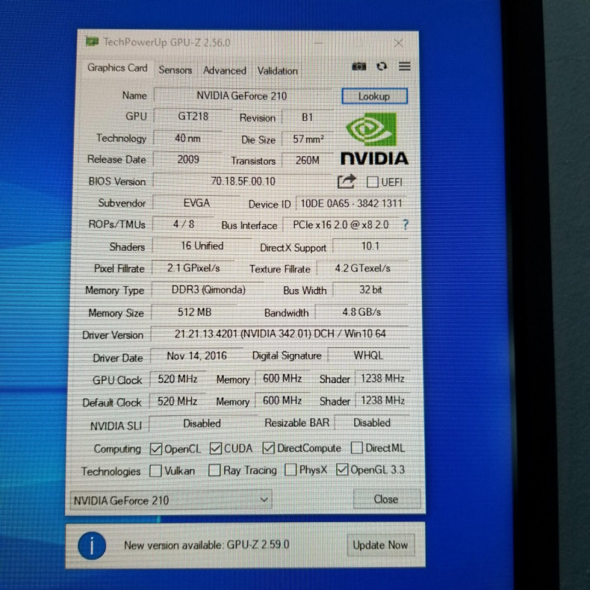This screenshot has width=590, height=590.
Task: Click the Subvendor EVGA field
Action: (196, 203)
